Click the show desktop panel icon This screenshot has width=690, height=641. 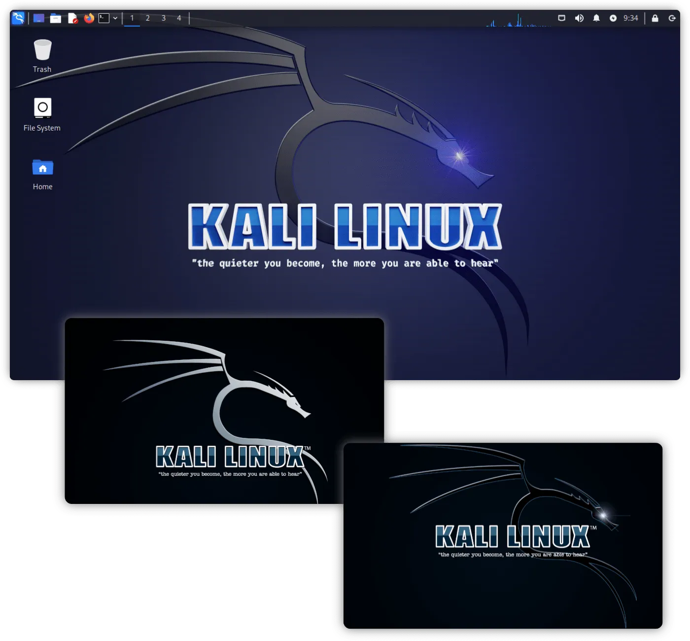click(39, 18)
